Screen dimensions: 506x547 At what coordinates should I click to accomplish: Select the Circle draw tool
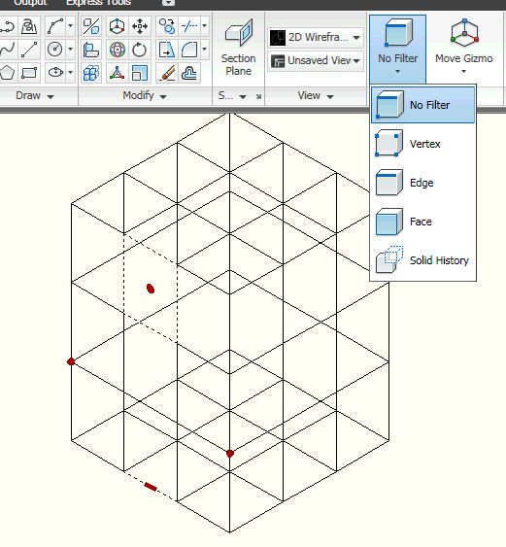pyautogui.click(x=55, y=50)
